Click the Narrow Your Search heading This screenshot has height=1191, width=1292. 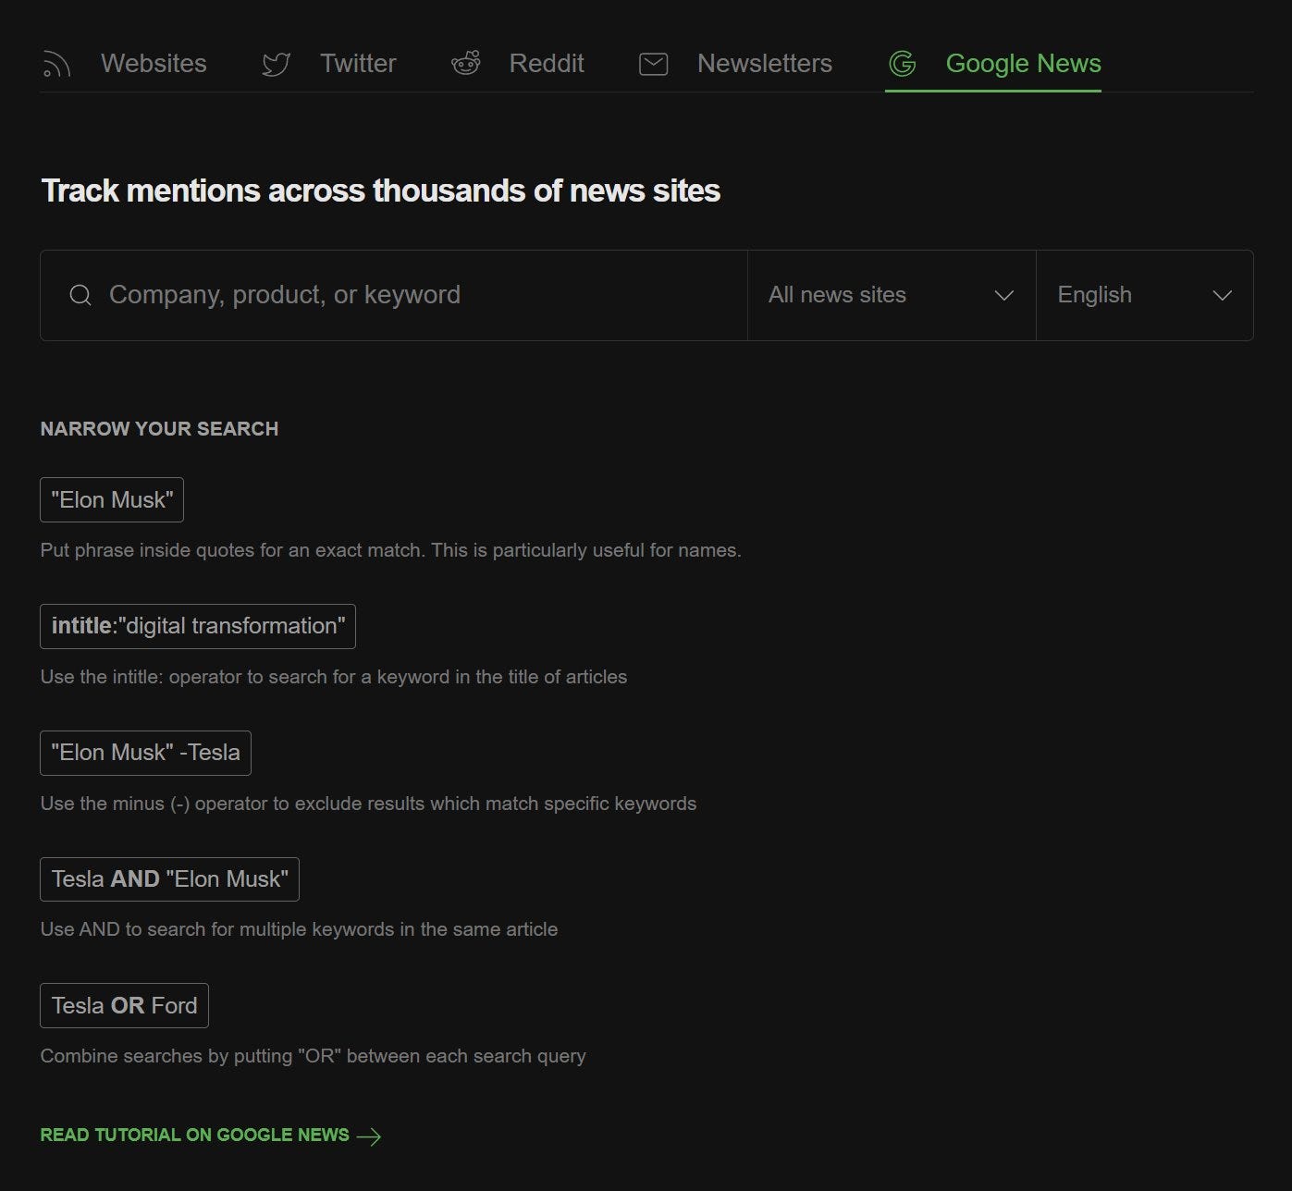(159, 429)
